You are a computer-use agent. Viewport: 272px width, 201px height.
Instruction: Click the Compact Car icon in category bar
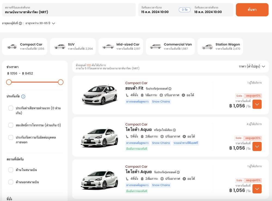[x=12, y=46]
